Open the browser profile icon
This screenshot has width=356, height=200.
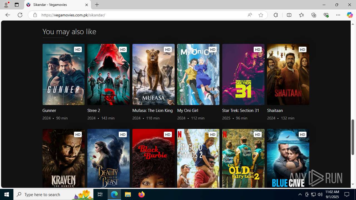point(6,5)
